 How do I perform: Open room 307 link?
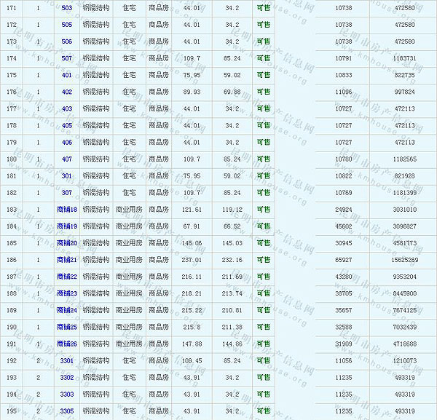tap(66, 192)
